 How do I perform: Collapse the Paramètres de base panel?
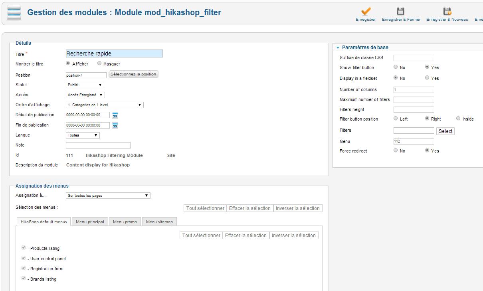click(338, 48)
